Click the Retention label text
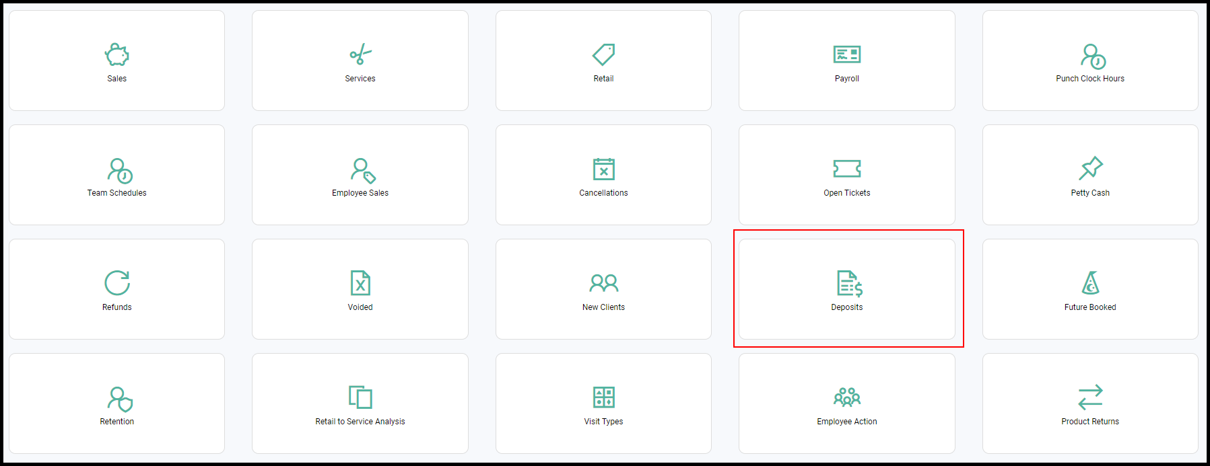 [x=116, y=422]
